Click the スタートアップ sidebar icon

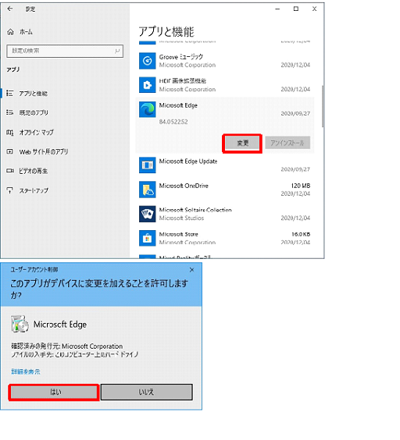(x=10, y=190)
